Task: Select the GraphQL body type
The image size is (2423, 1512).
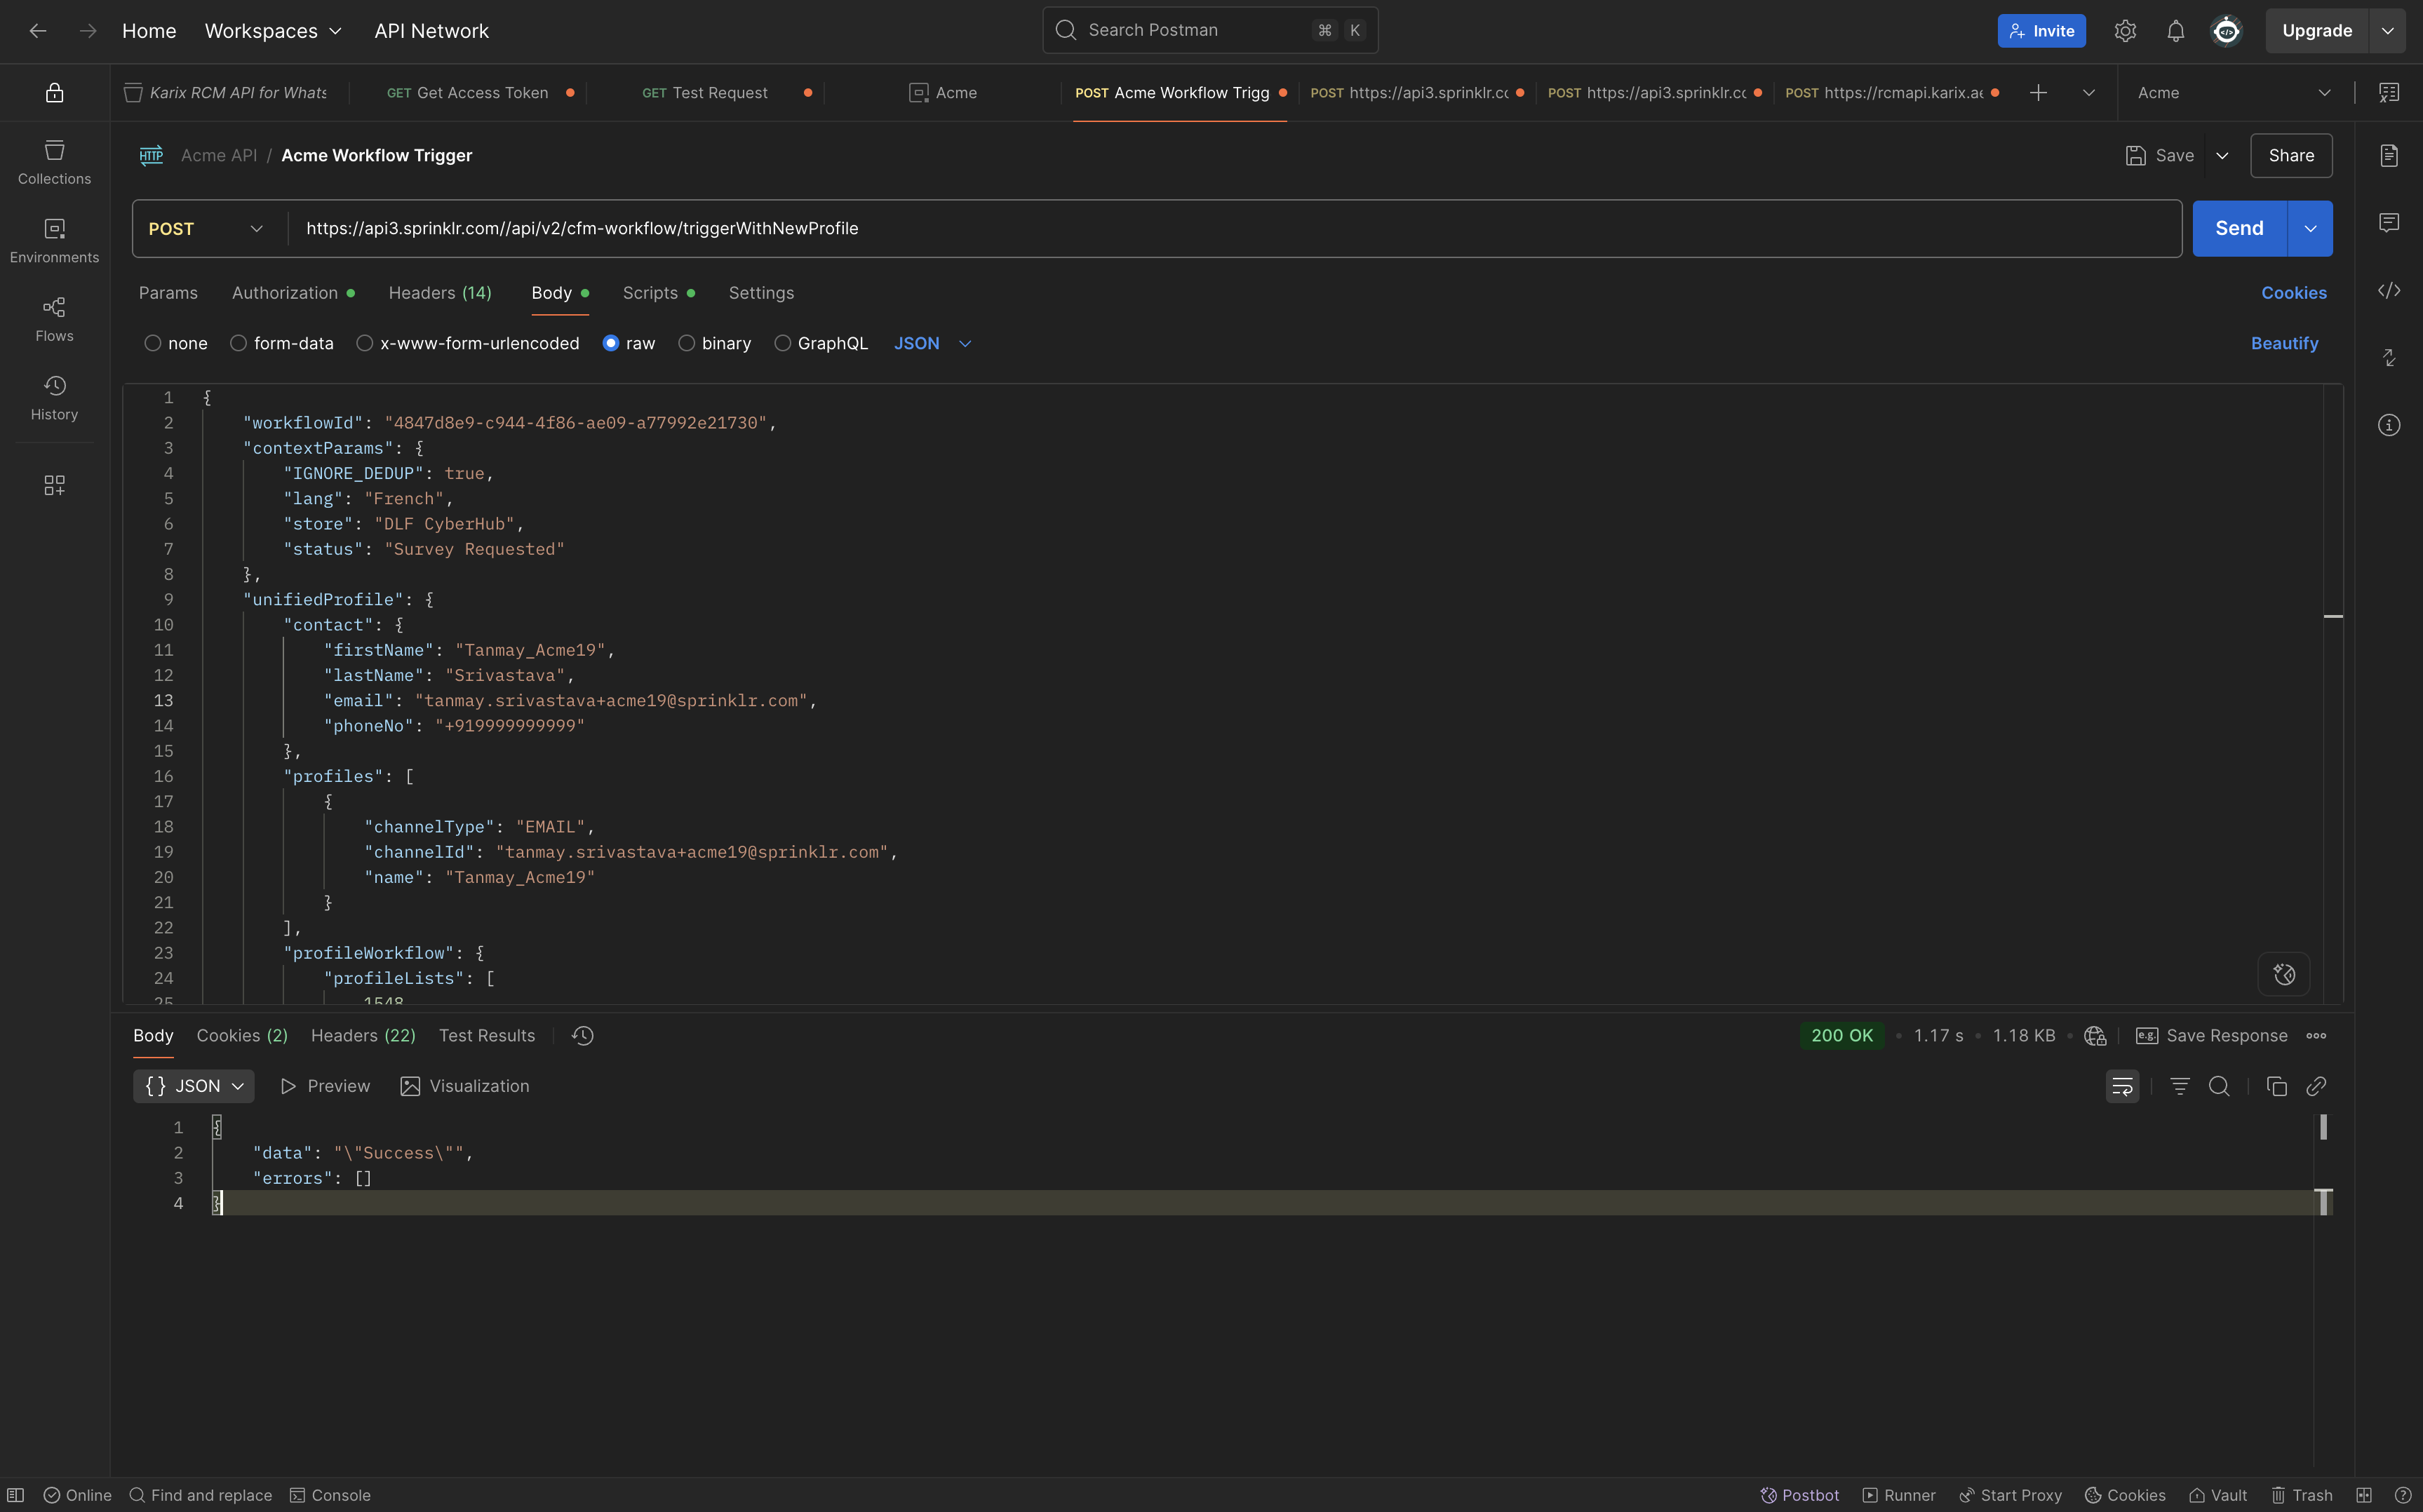Action: (782, 343)
